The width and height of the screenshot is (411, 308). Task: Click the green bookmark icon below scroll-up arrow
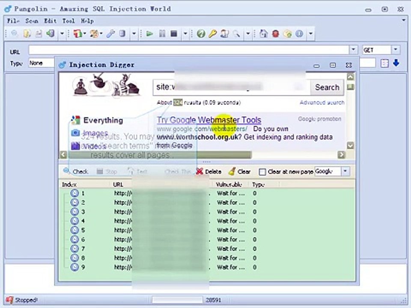click(x=351, y=87)
